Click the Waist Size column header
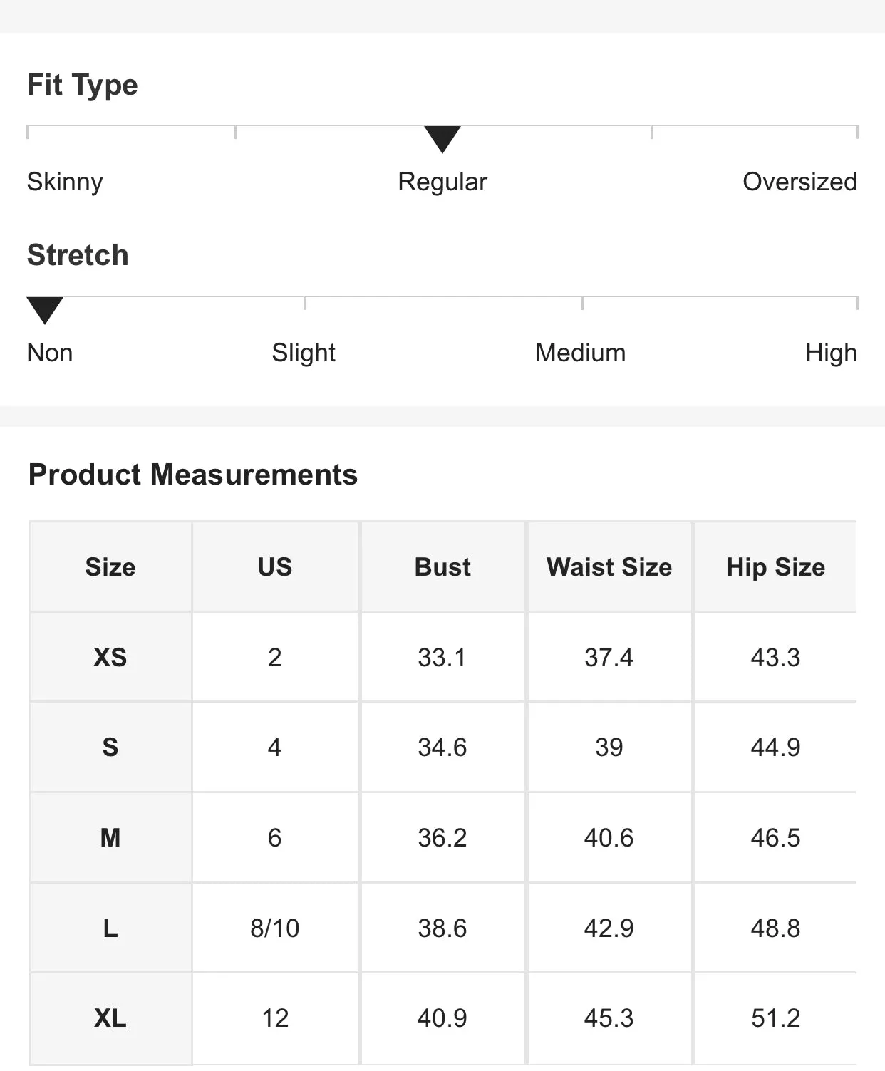885x1071 pixels. click(x=609, y=566)
